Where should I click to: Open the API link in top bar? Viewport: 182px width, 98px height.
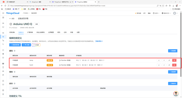pos(144,13)
